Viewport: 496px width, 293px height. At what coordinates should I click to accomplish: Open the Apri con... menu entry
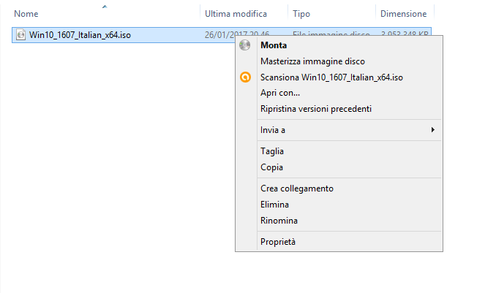280,93
